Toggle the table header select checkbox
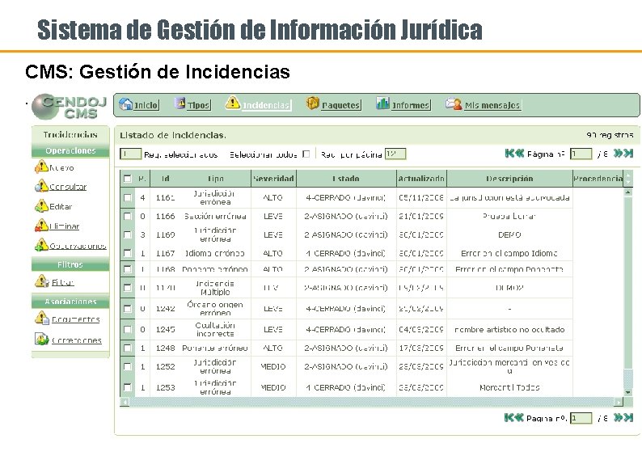This screenshot has height=456, width=642. coord(127,179)
